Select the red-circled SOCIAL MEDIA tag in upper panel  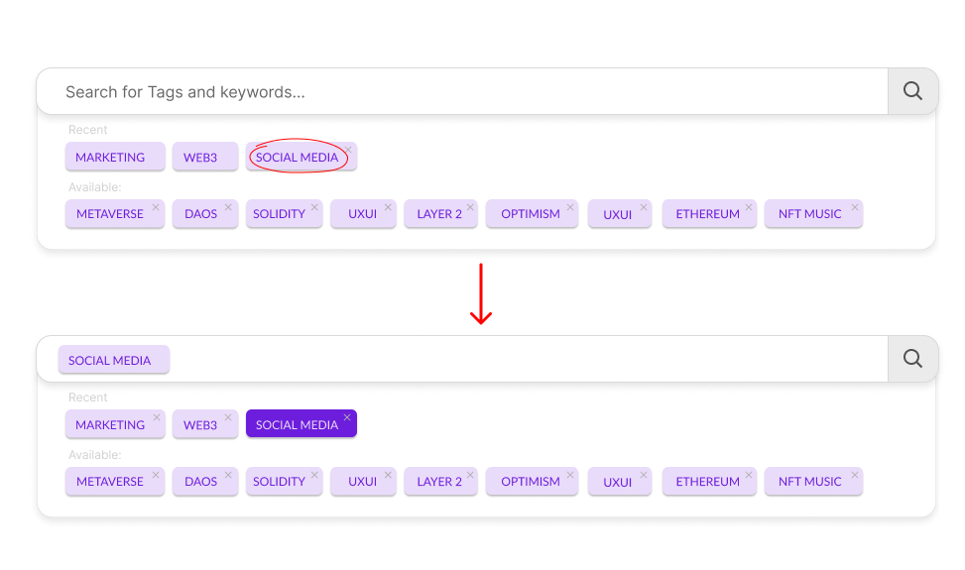(x=297, y=158)
